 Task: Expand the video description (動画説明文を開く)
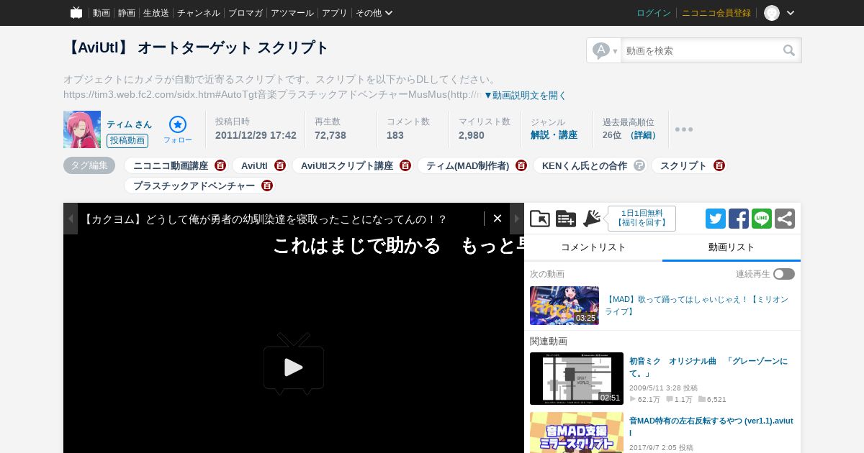[525, 95]
